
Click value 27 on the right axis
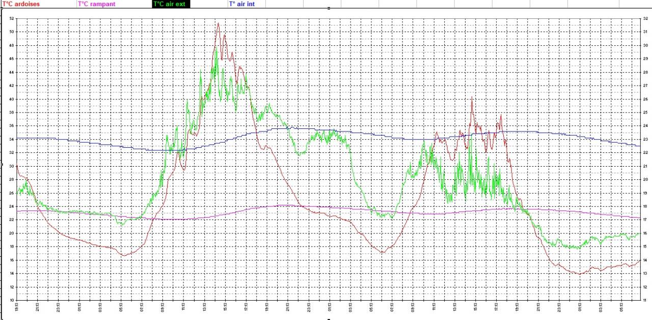[x=645, y=86]
